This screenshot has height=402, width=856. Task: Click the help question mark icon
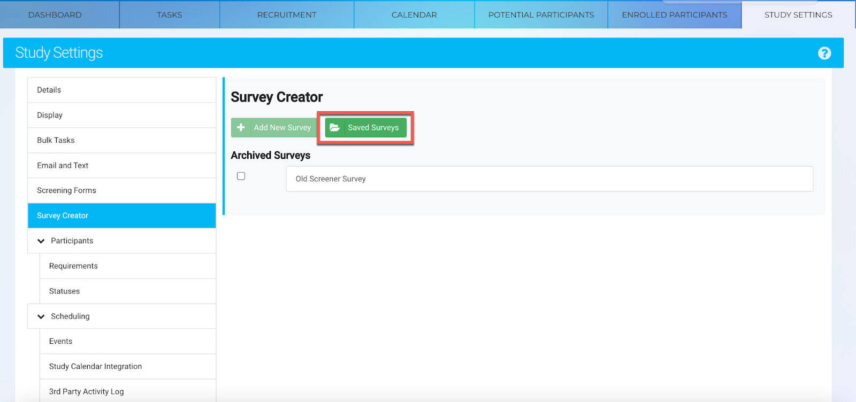[824, 53]
